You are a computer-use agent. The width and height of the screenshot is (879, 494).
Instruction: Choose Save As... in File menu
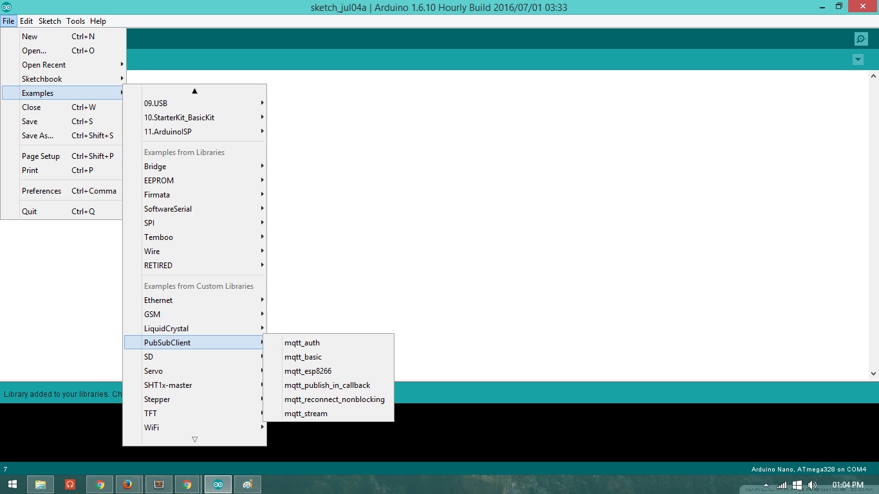63,136
